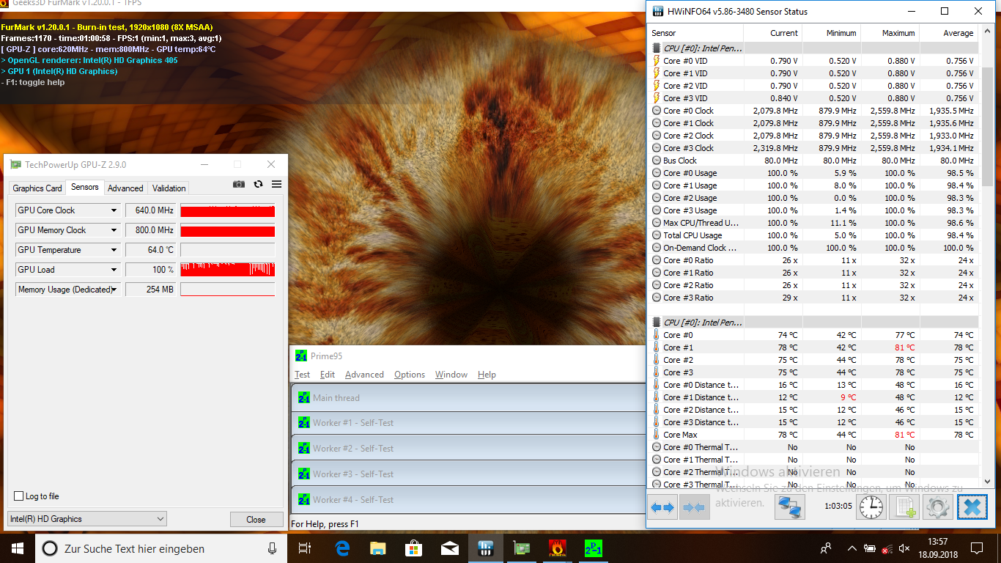Screen dimensions: 1001x563
Task: Open the Prime95 Advanced menu
Action: click(364, 375)
